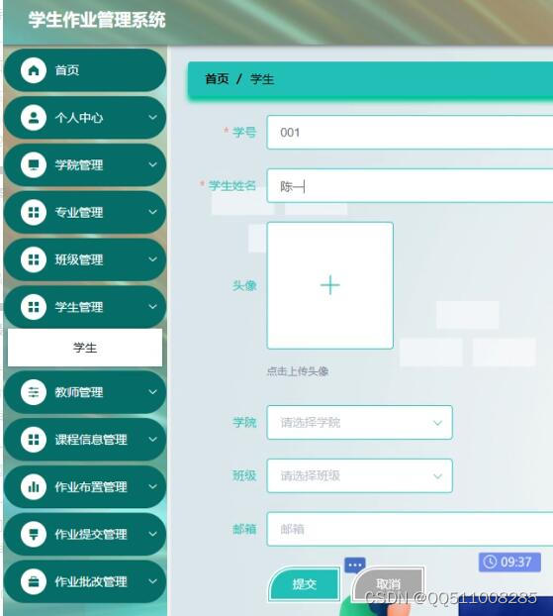Click 学生 in the breadcrumb
This screenshot has height=616, width=553.
[x=262, y=79]
